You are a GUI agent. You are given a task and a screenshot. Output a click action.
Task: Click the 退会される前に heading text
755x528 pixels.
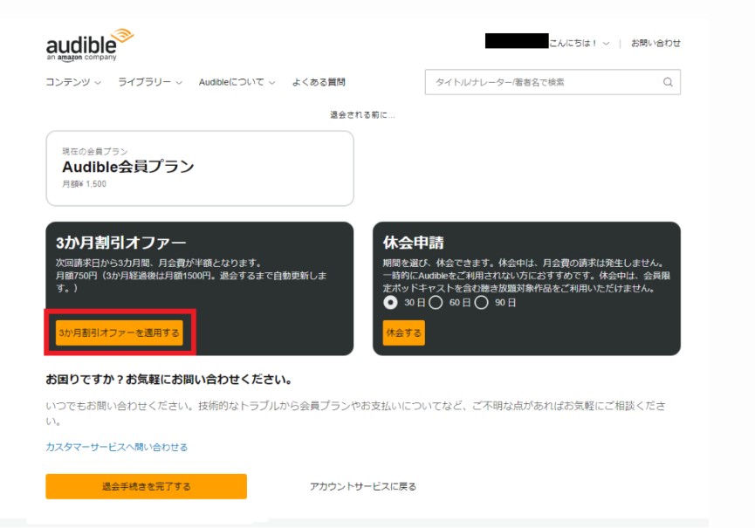click(361, 114)
